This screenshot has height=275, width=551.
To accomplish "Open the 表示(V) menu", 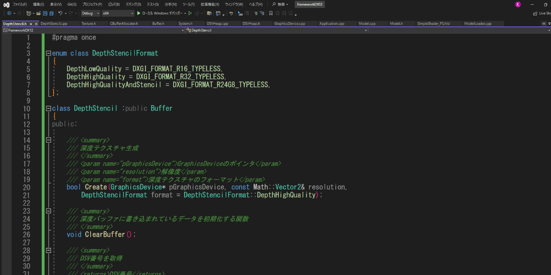I will pyautogui.click(x=56, y=4).
